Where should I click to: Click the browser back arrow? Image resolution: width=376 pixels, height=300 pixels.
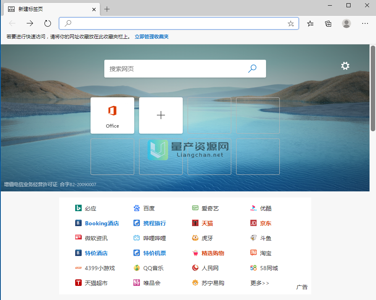pyautogui.click(x=12, y=23)
